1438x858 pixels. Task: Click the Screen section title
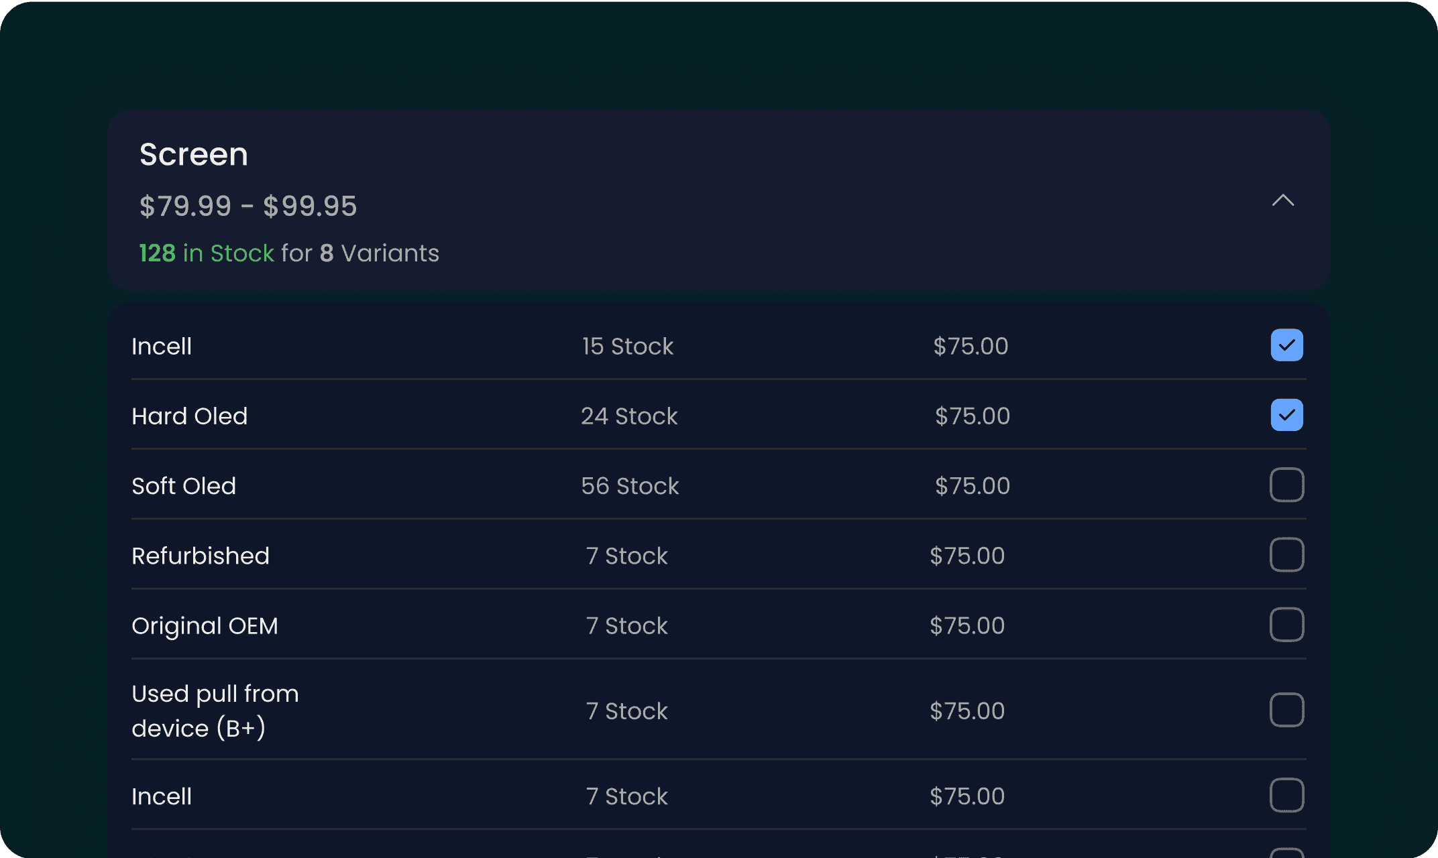point(193,155)
